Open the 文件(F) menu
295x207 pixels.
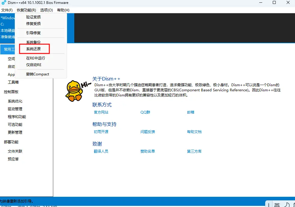coord(7,10)
